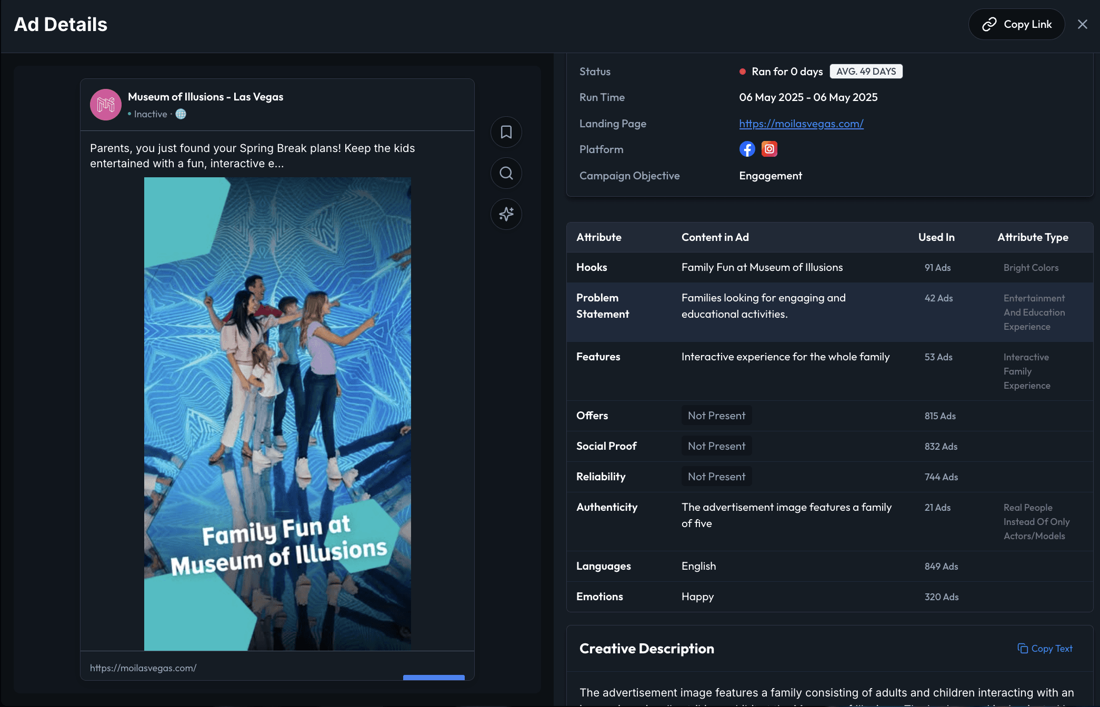Click the AI sparkle icon
This screenshot has height=707, width=1100.
point(506,214)
